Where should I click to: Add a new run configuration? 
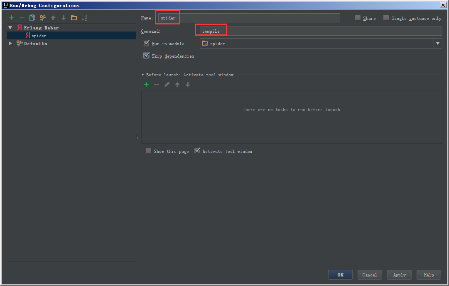pos(11,18)
